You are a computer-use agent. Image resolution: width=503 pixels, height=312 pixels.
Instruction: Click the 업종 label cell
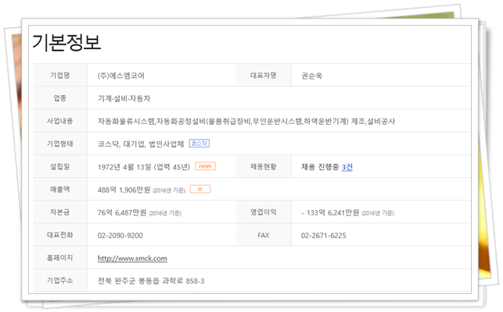(60, 98)
